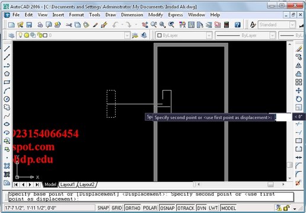
Task: Click the Erase modify tool
Action: pos(299,49)
